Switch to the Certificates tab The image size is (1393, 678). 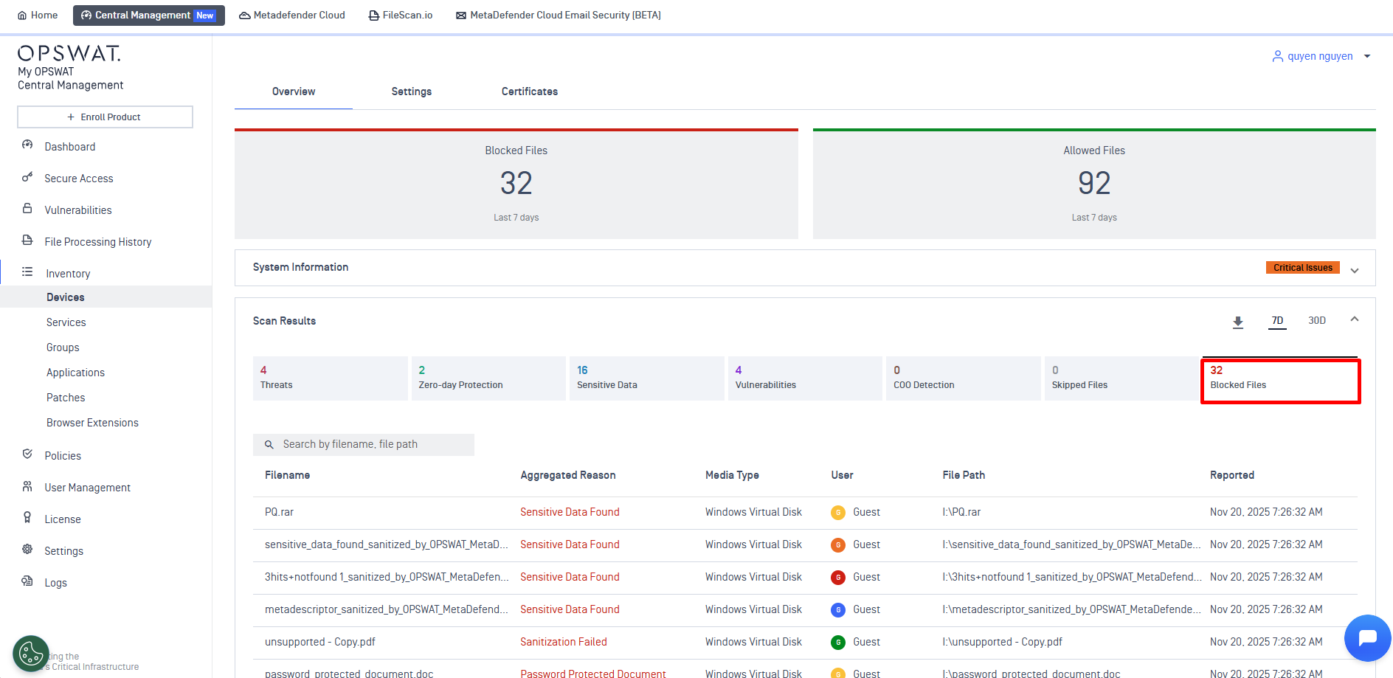pos(529,91)
